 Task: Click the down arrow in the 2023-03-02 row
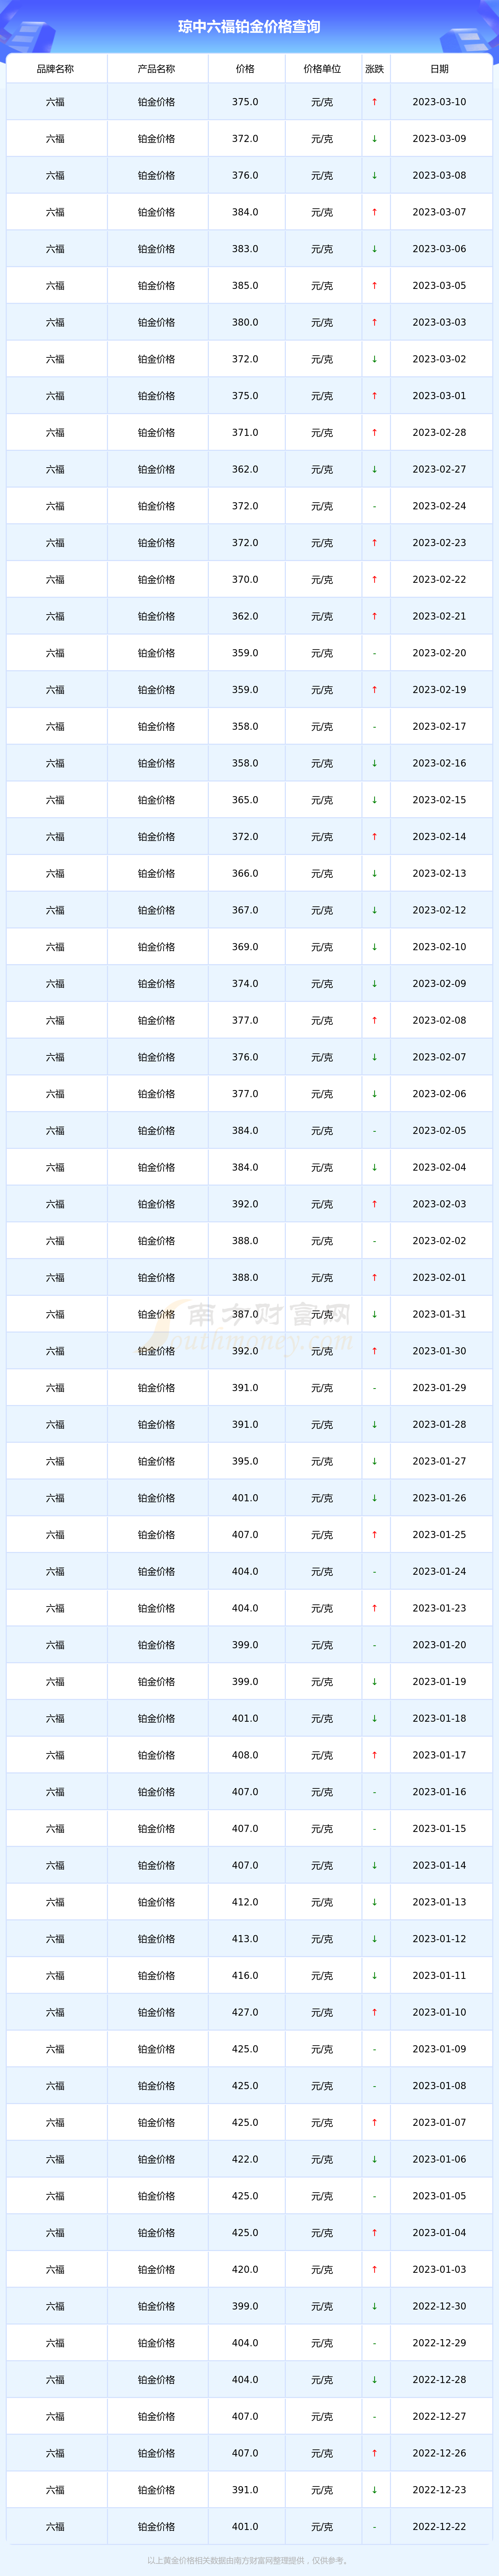click(375, 359)
